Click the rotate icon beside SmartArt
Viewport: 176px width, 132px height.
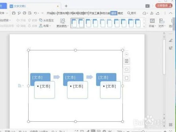(x=126, y=69)
